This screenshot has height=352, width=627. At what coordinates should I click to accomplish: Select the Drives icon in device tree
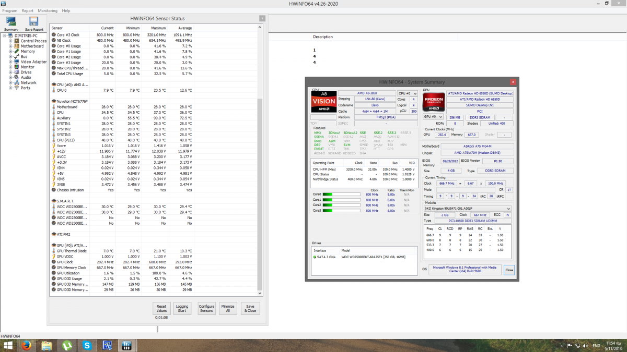[17, 72]
